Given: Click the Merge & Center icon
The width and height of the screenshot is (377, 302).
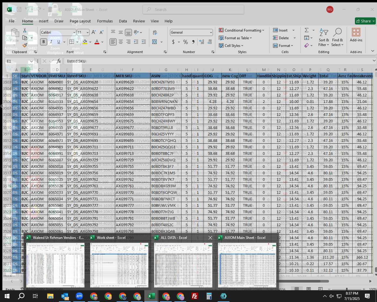Looking at the screenshot, I should (155, 42).
